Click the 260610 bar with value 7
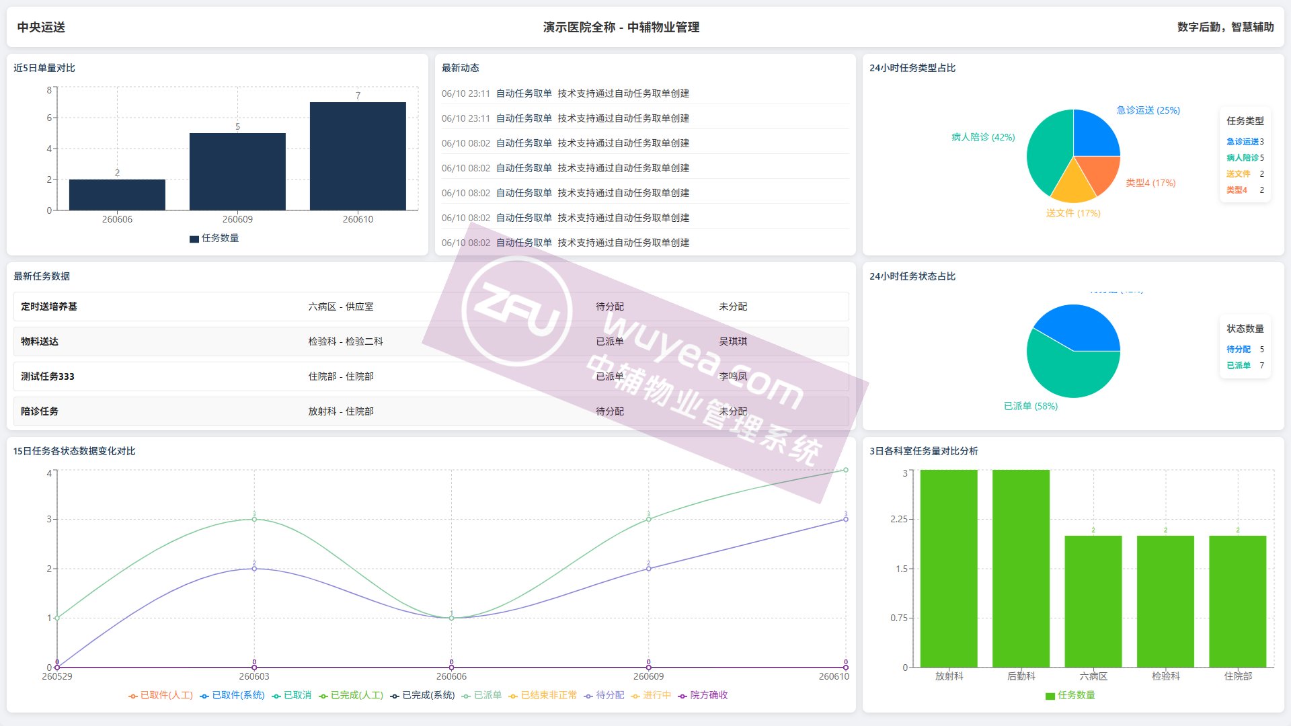 tap(358, 156)
